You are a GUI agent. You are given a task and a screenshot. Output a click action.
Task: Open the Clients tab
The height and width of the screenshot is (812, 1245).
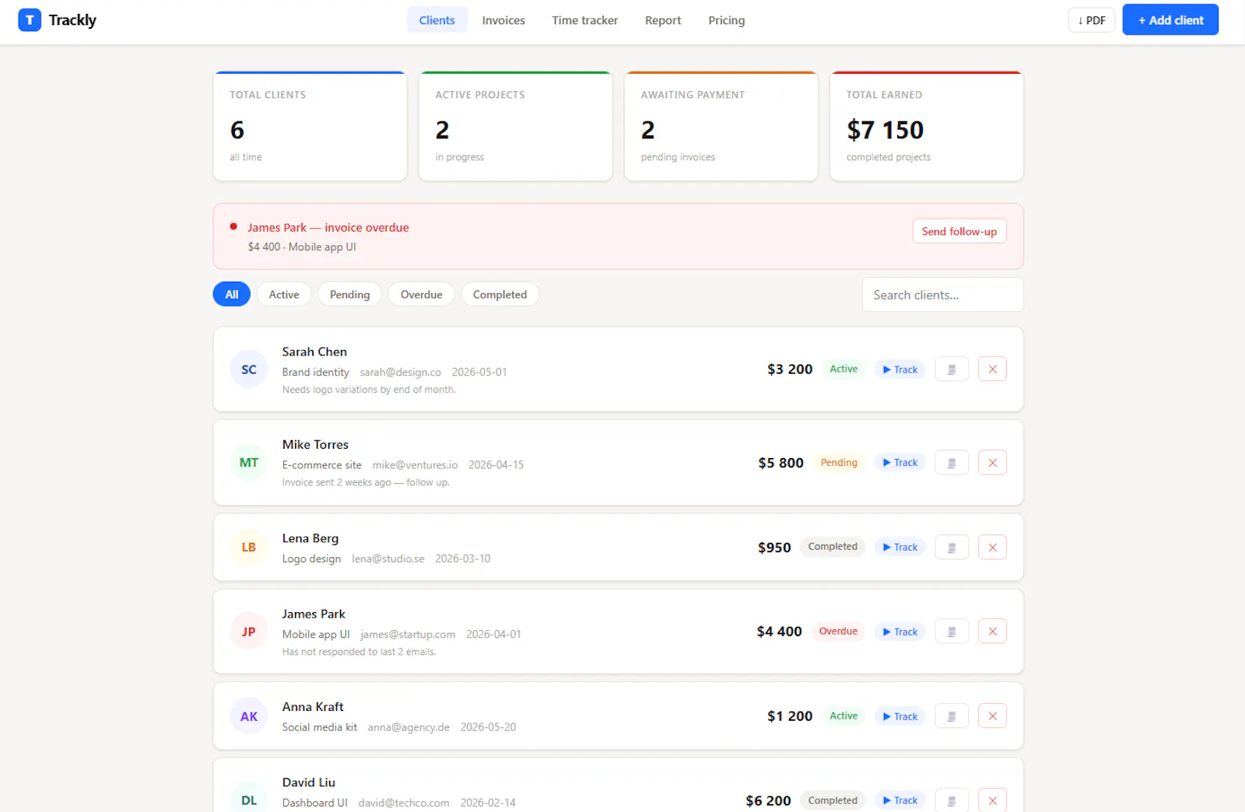pos(437,20)
